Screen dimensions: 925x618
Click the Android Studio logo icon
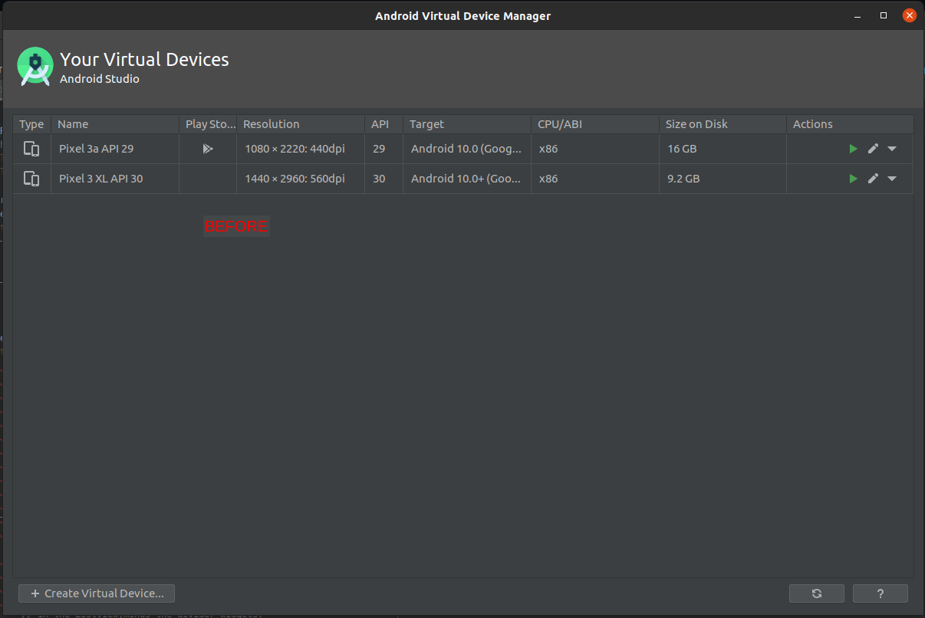[x=35, y=67]
